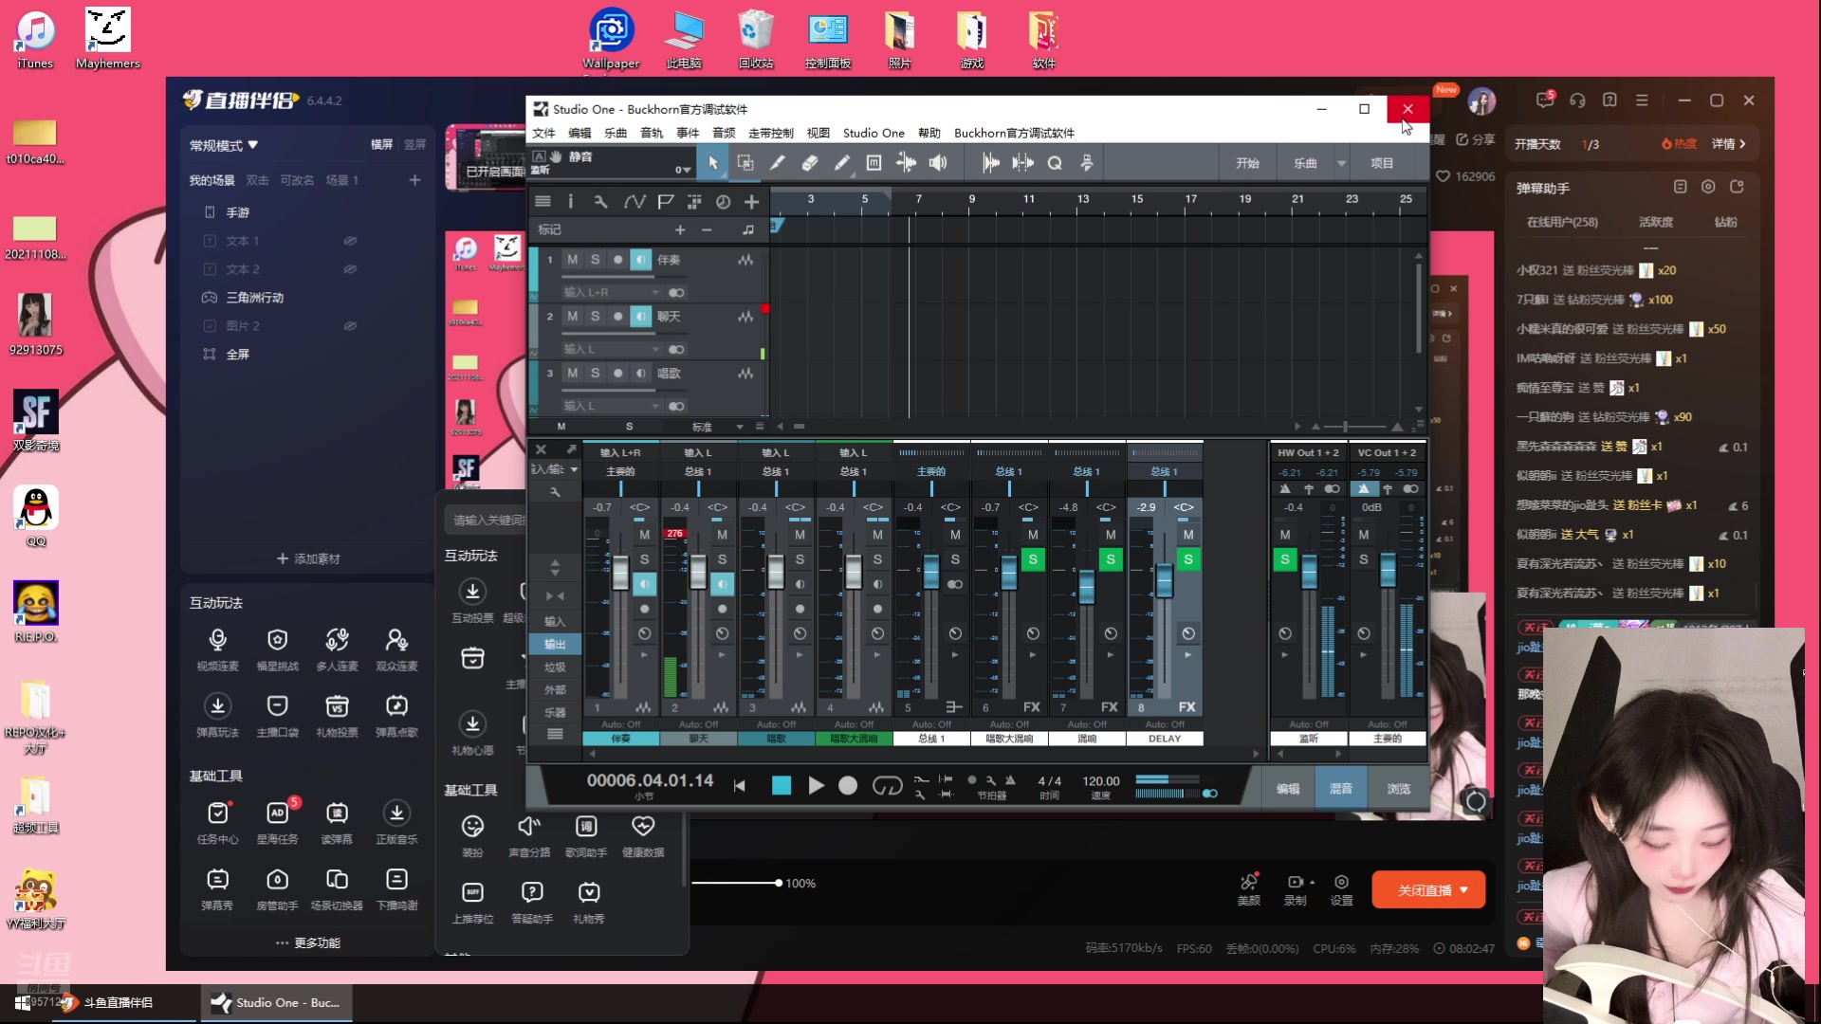Select the Arrow tool in Studio One toolbar

[x=713, y=163]
